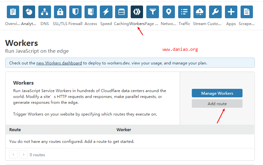Click the Worker column header
This screenshot has width=263, height=165.
[124, 130]
